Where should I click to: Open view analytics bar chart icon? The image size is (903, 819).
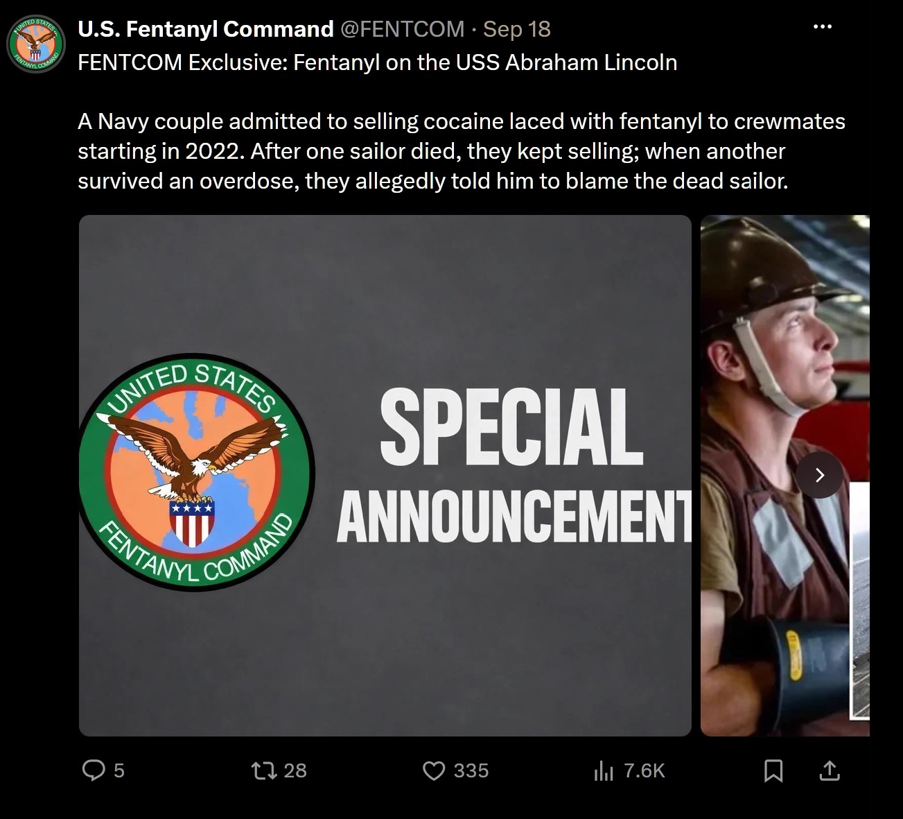pyautogui.click(x=604, y=770)
